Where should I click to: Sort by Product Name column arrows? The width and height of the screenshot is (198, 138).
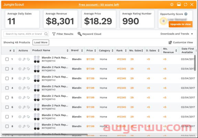(67, 51)
